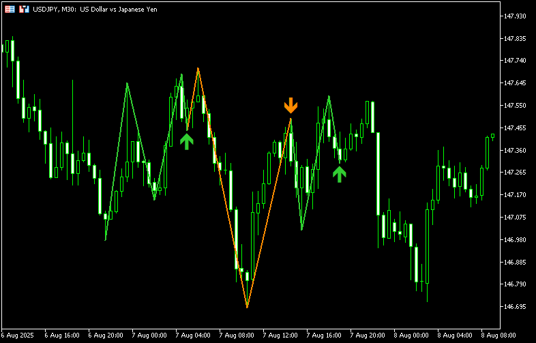Select the 147.170 price label
Screen dimensions: 536x343
pos(515,195)
